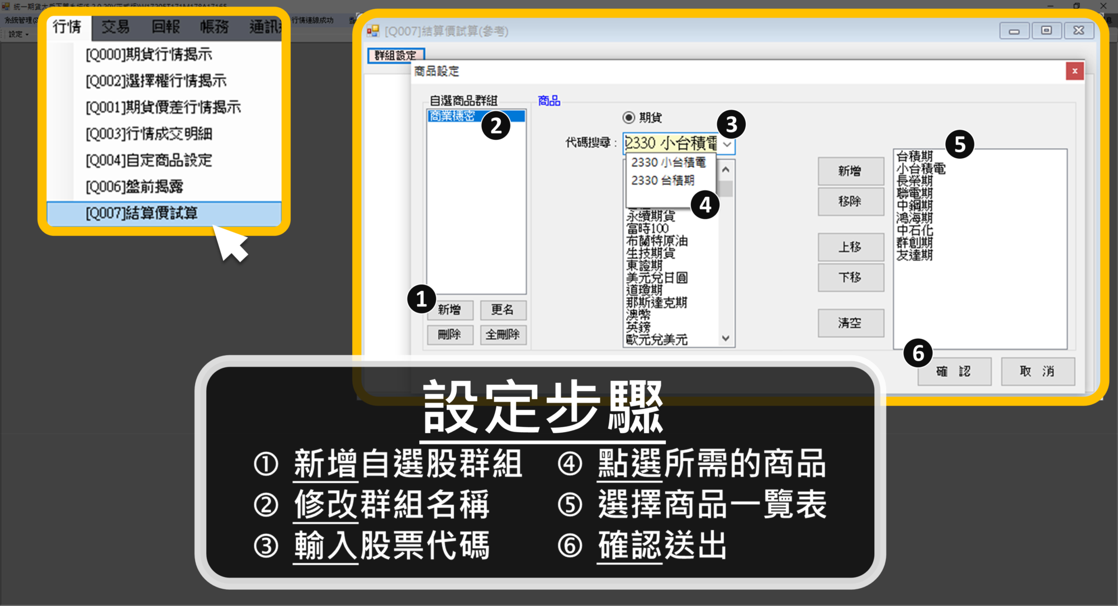Select 中石化 in selected list
The height and width of the screenshot is (606, 1118).
point(915,230)
